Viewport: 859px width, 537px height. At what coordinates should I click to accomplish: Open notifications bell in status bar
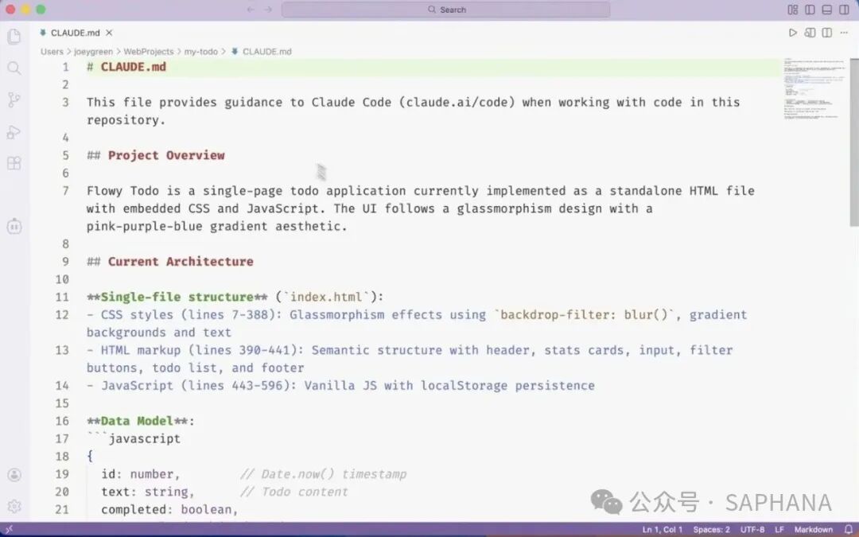(x=848, y=529)
